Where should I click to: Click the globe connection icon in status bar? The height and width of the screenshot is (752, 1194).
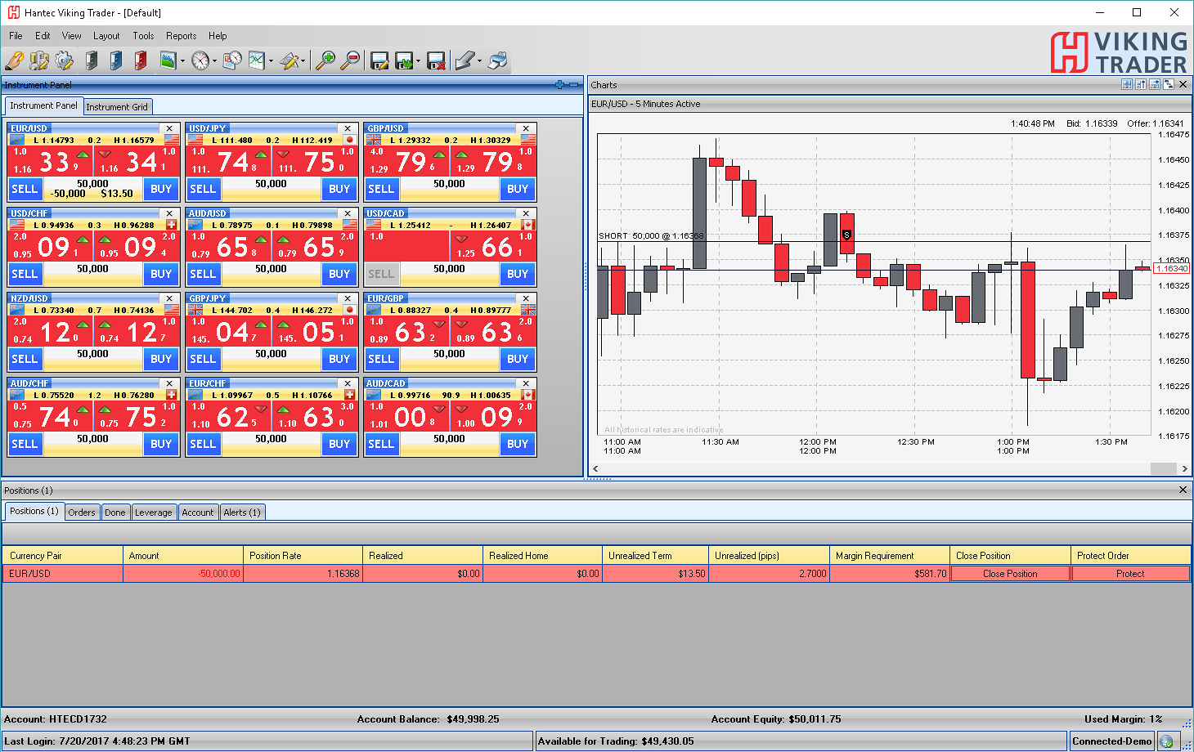click(1166, 741)
